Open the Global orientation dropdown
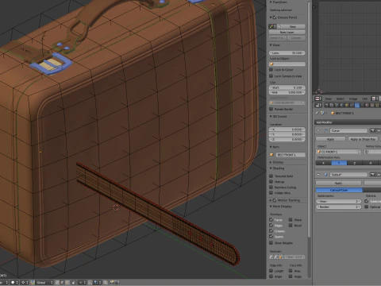Image resolution: width=381 pixels, height=286 pixels. pyautogui.click(x=44, y=283)
